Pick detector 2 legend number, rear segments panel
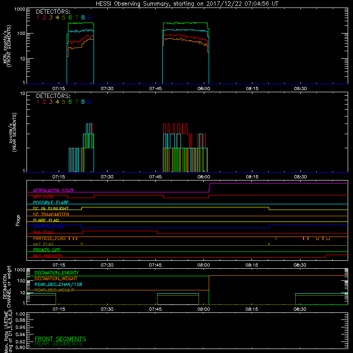Screen dimensions: 353x353 coord(45,102)
